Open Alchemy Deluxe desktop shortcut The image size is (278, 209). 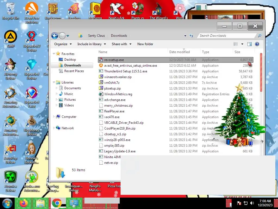[11, 69]
